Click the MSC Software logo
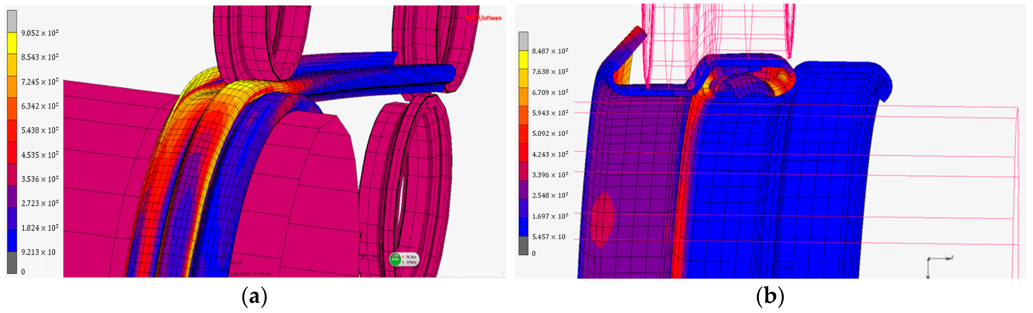Image resolution: width=1033 pixels, height=313 pixels. pyautogui.click(x=483, y=18)
